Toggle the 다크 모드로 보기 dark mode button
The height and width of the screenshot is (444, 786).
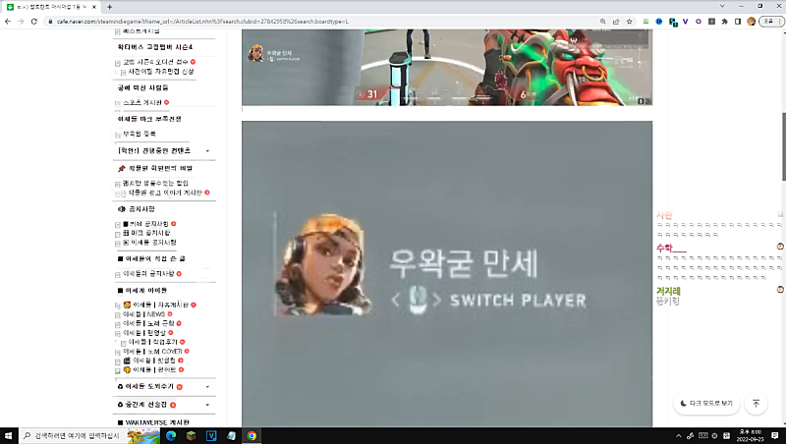tap(705, 403)
